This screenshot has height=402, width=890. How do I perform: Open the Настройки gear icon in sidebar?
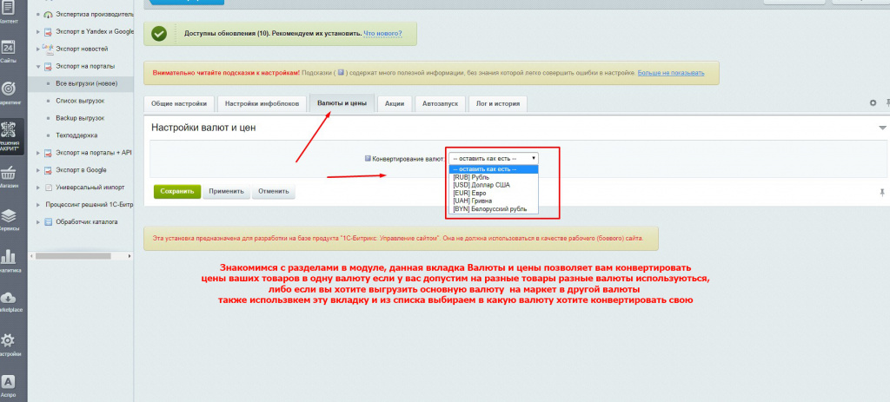(8, 341)
